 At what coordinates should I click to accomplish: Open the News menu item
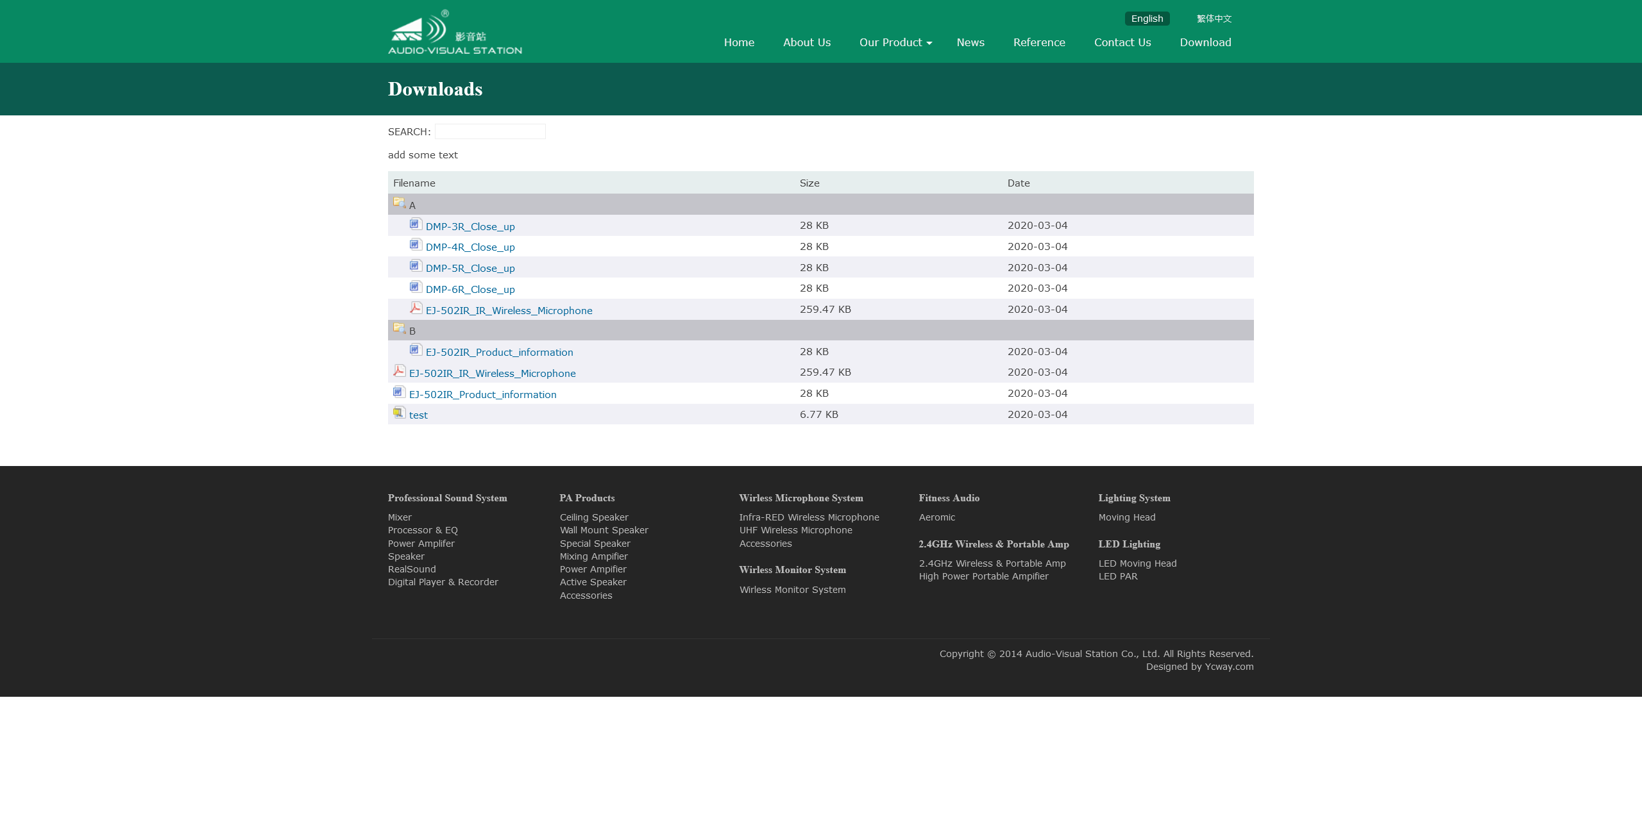(x=970, y=42)
